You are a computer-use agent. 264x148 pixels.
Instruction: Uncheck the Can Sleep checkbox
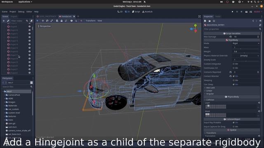[233, 84]
